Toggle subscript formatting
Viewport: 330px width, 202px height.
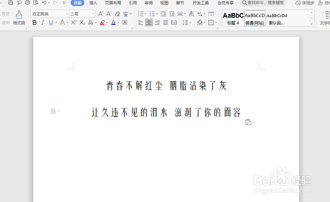82,22
